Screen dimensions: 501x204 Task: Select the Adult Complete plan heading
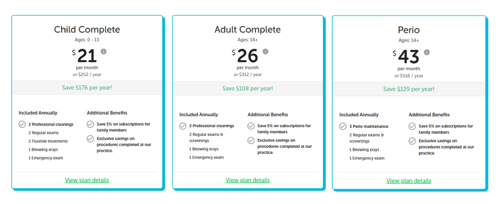(x=247, y=30)
